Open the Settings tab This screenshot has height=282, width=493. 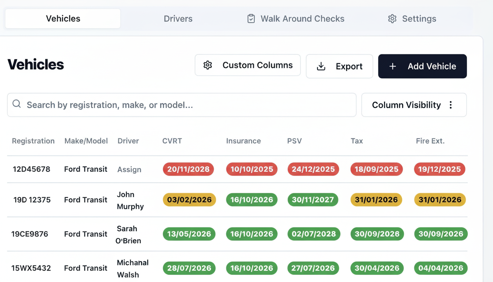[412, 19]
